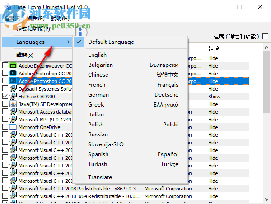Click Hide status of Adobe Dreamweaver row
Screen dimensions: 271x204
(x=213, y=66)
